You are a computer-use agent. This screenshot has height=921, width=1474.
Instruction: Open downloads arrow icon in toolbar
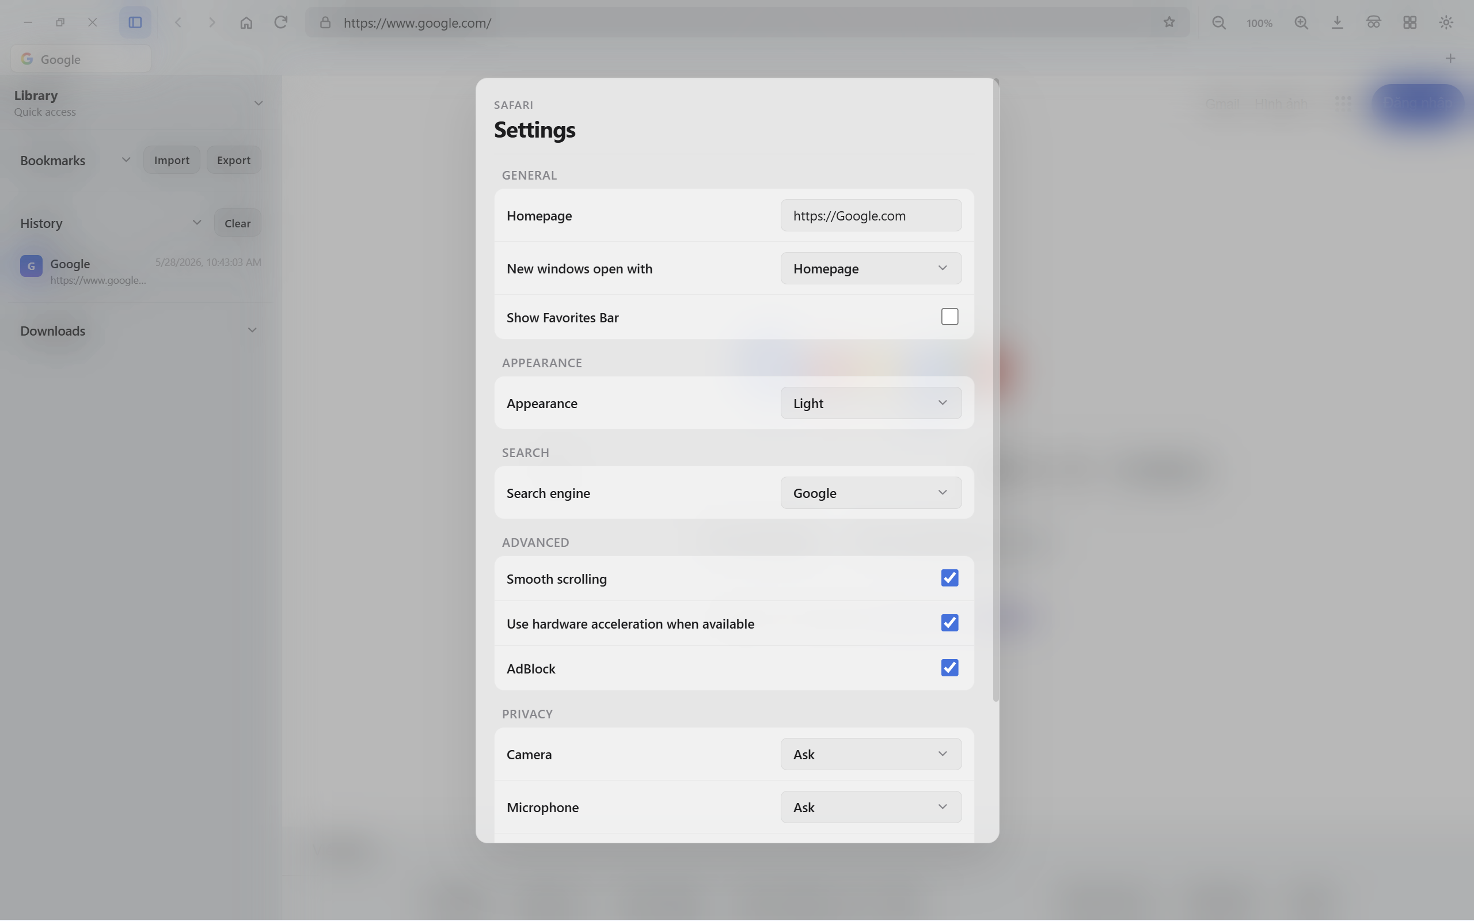click(1337, 22)
